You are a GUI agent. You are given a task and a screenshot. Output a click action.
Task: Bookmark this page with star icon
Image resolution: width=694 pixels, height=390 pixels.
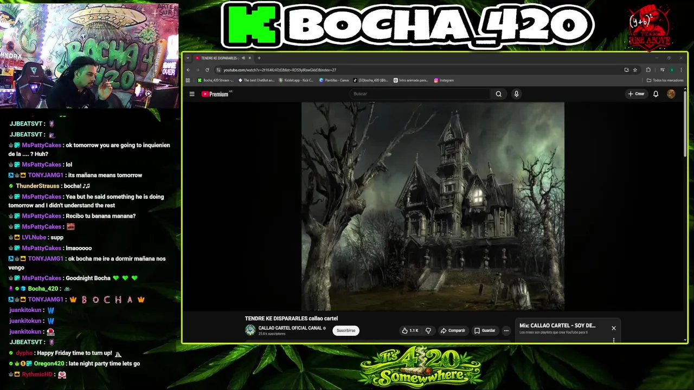coord(635,70)
